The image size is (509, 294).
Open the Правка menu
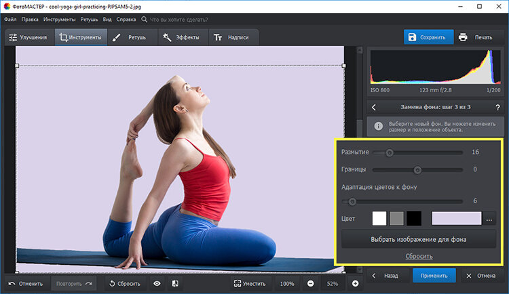click(x=30, y=20)
